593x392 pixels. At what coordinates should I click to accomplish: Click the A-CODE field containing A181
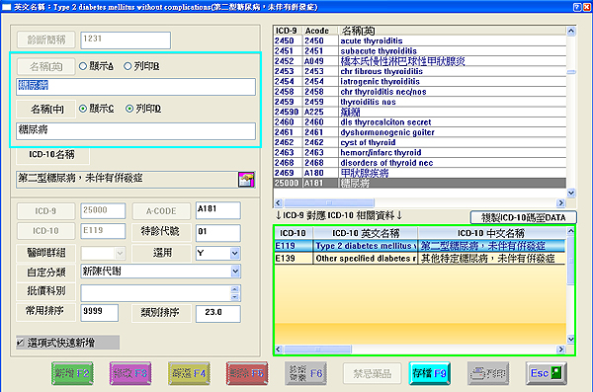click(218, 210)
